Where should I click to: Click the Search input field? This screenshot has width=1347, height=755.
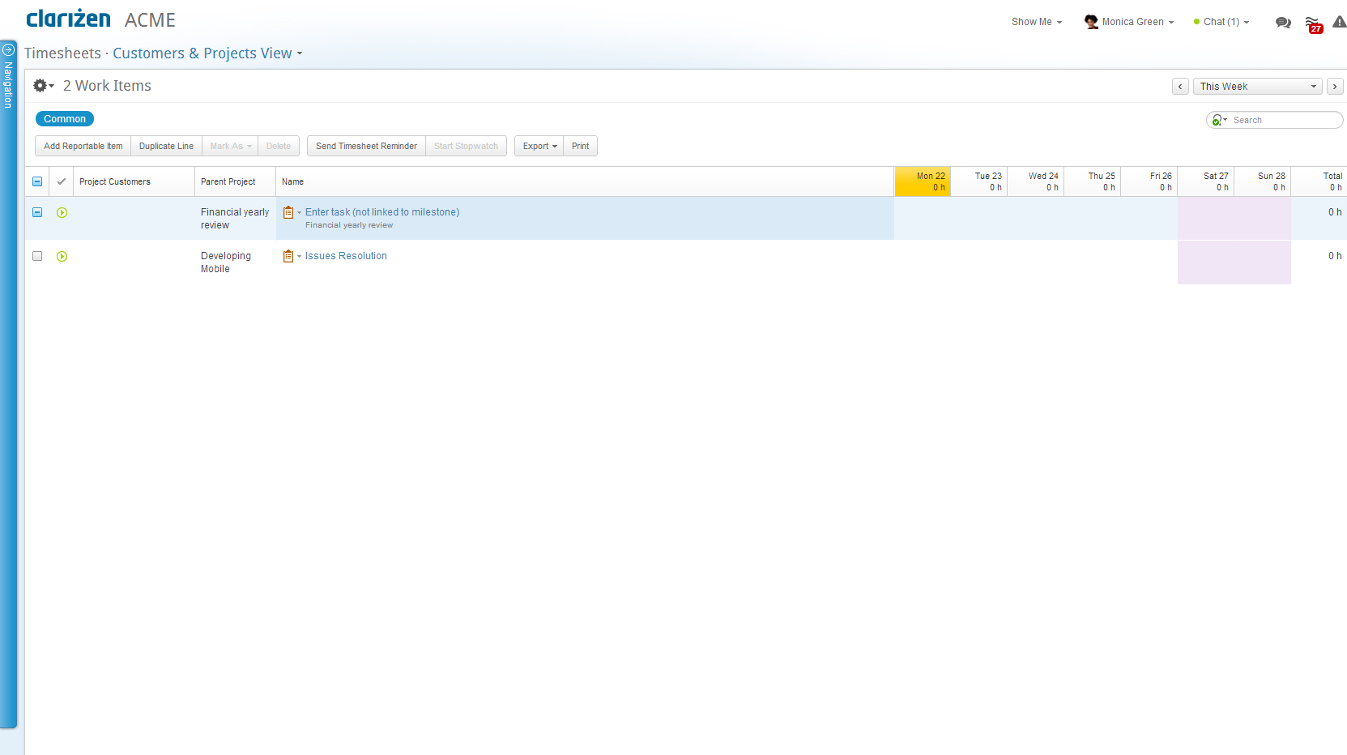tap(1283, 120)
